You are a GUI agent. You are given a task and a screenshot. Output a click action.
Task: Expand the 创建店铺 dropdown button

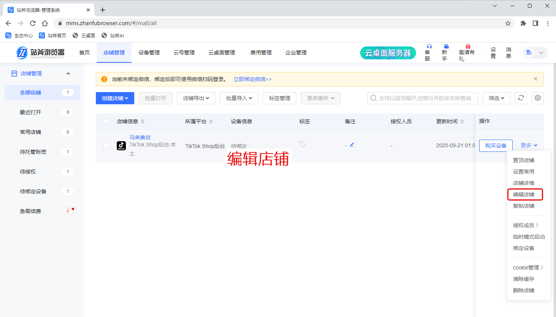[x=115, y=98]
